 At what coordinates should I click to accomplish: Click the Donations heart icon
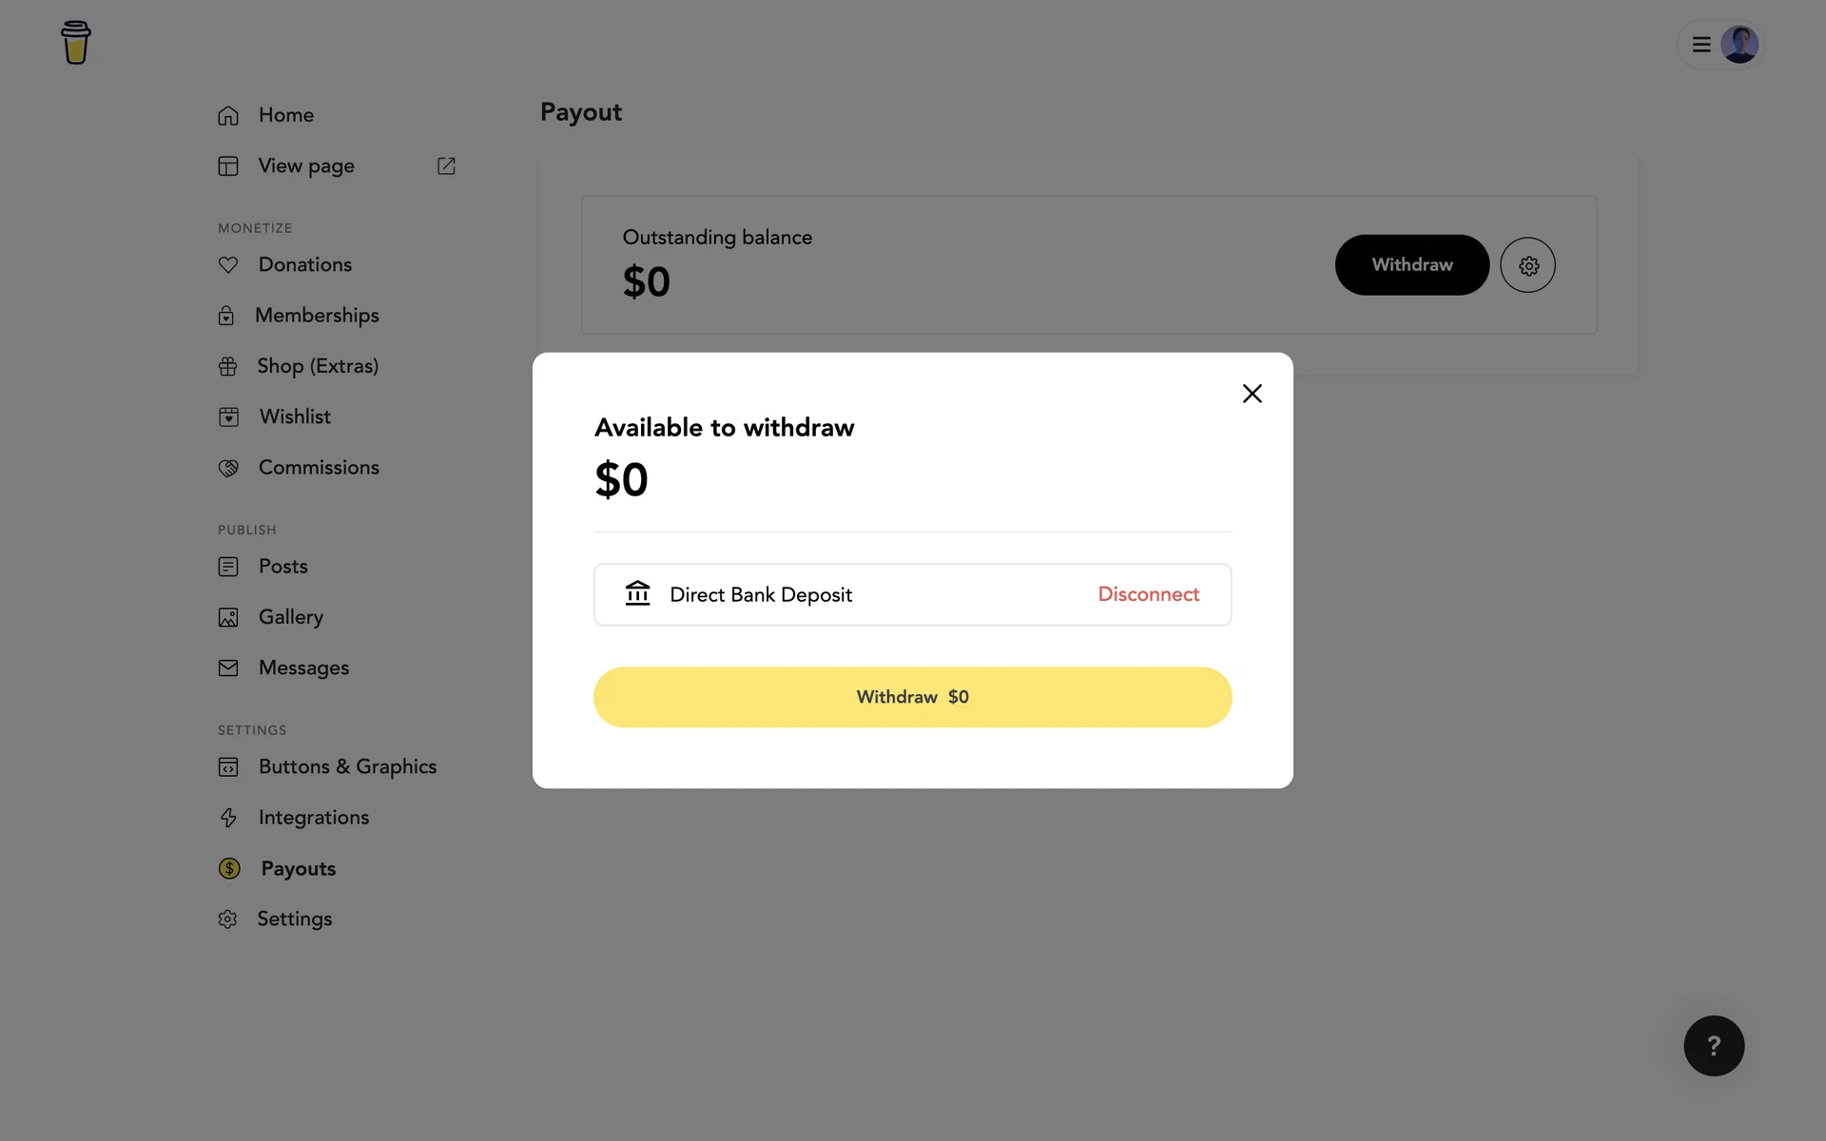[x=228, y=265]
